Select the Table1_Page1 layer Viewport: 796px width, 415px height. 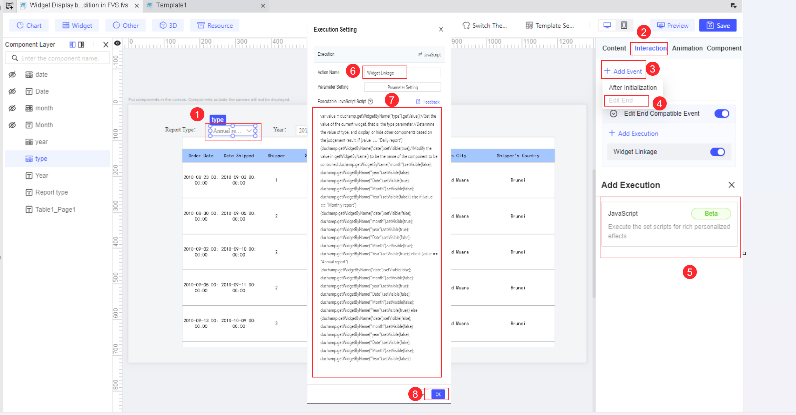click(57, 210)
